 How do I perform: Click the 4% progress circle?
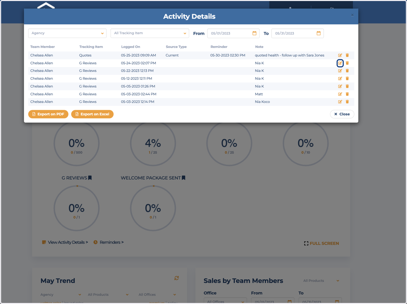(x=153, y=143)
